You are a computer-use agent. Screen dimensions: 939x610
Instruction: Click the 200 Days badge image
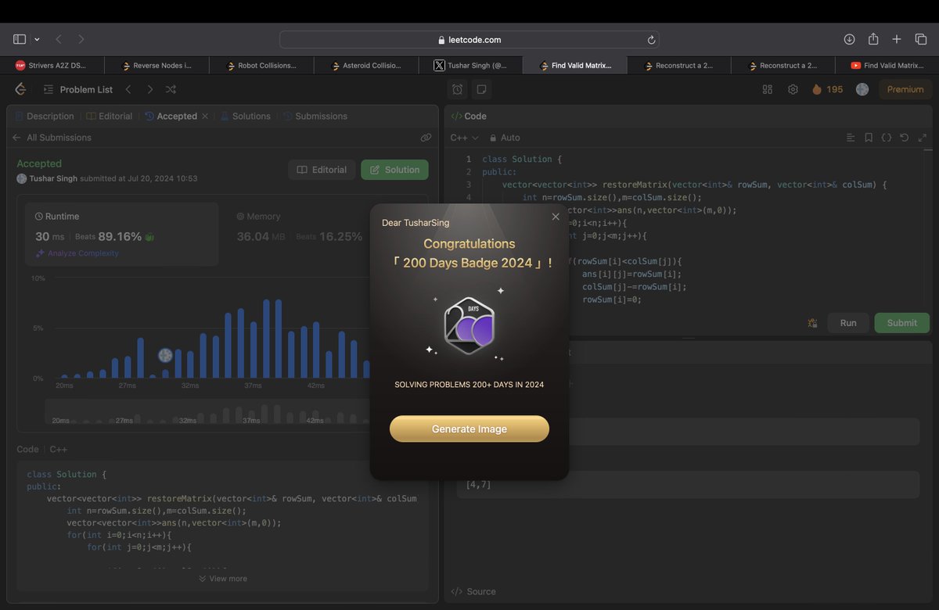point(468,327)
